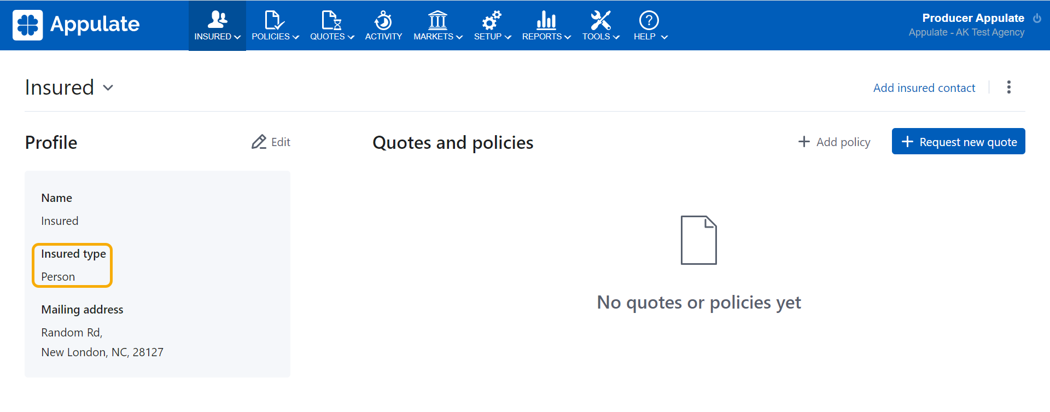
Task: Click Request new quote button
Action: (958, 142)
